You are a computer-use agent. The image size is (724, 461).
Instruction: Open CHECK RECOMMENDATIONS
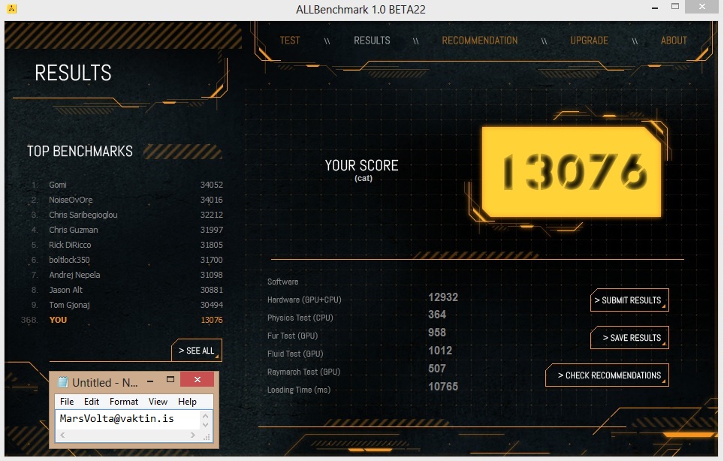[x=608, y=375]
